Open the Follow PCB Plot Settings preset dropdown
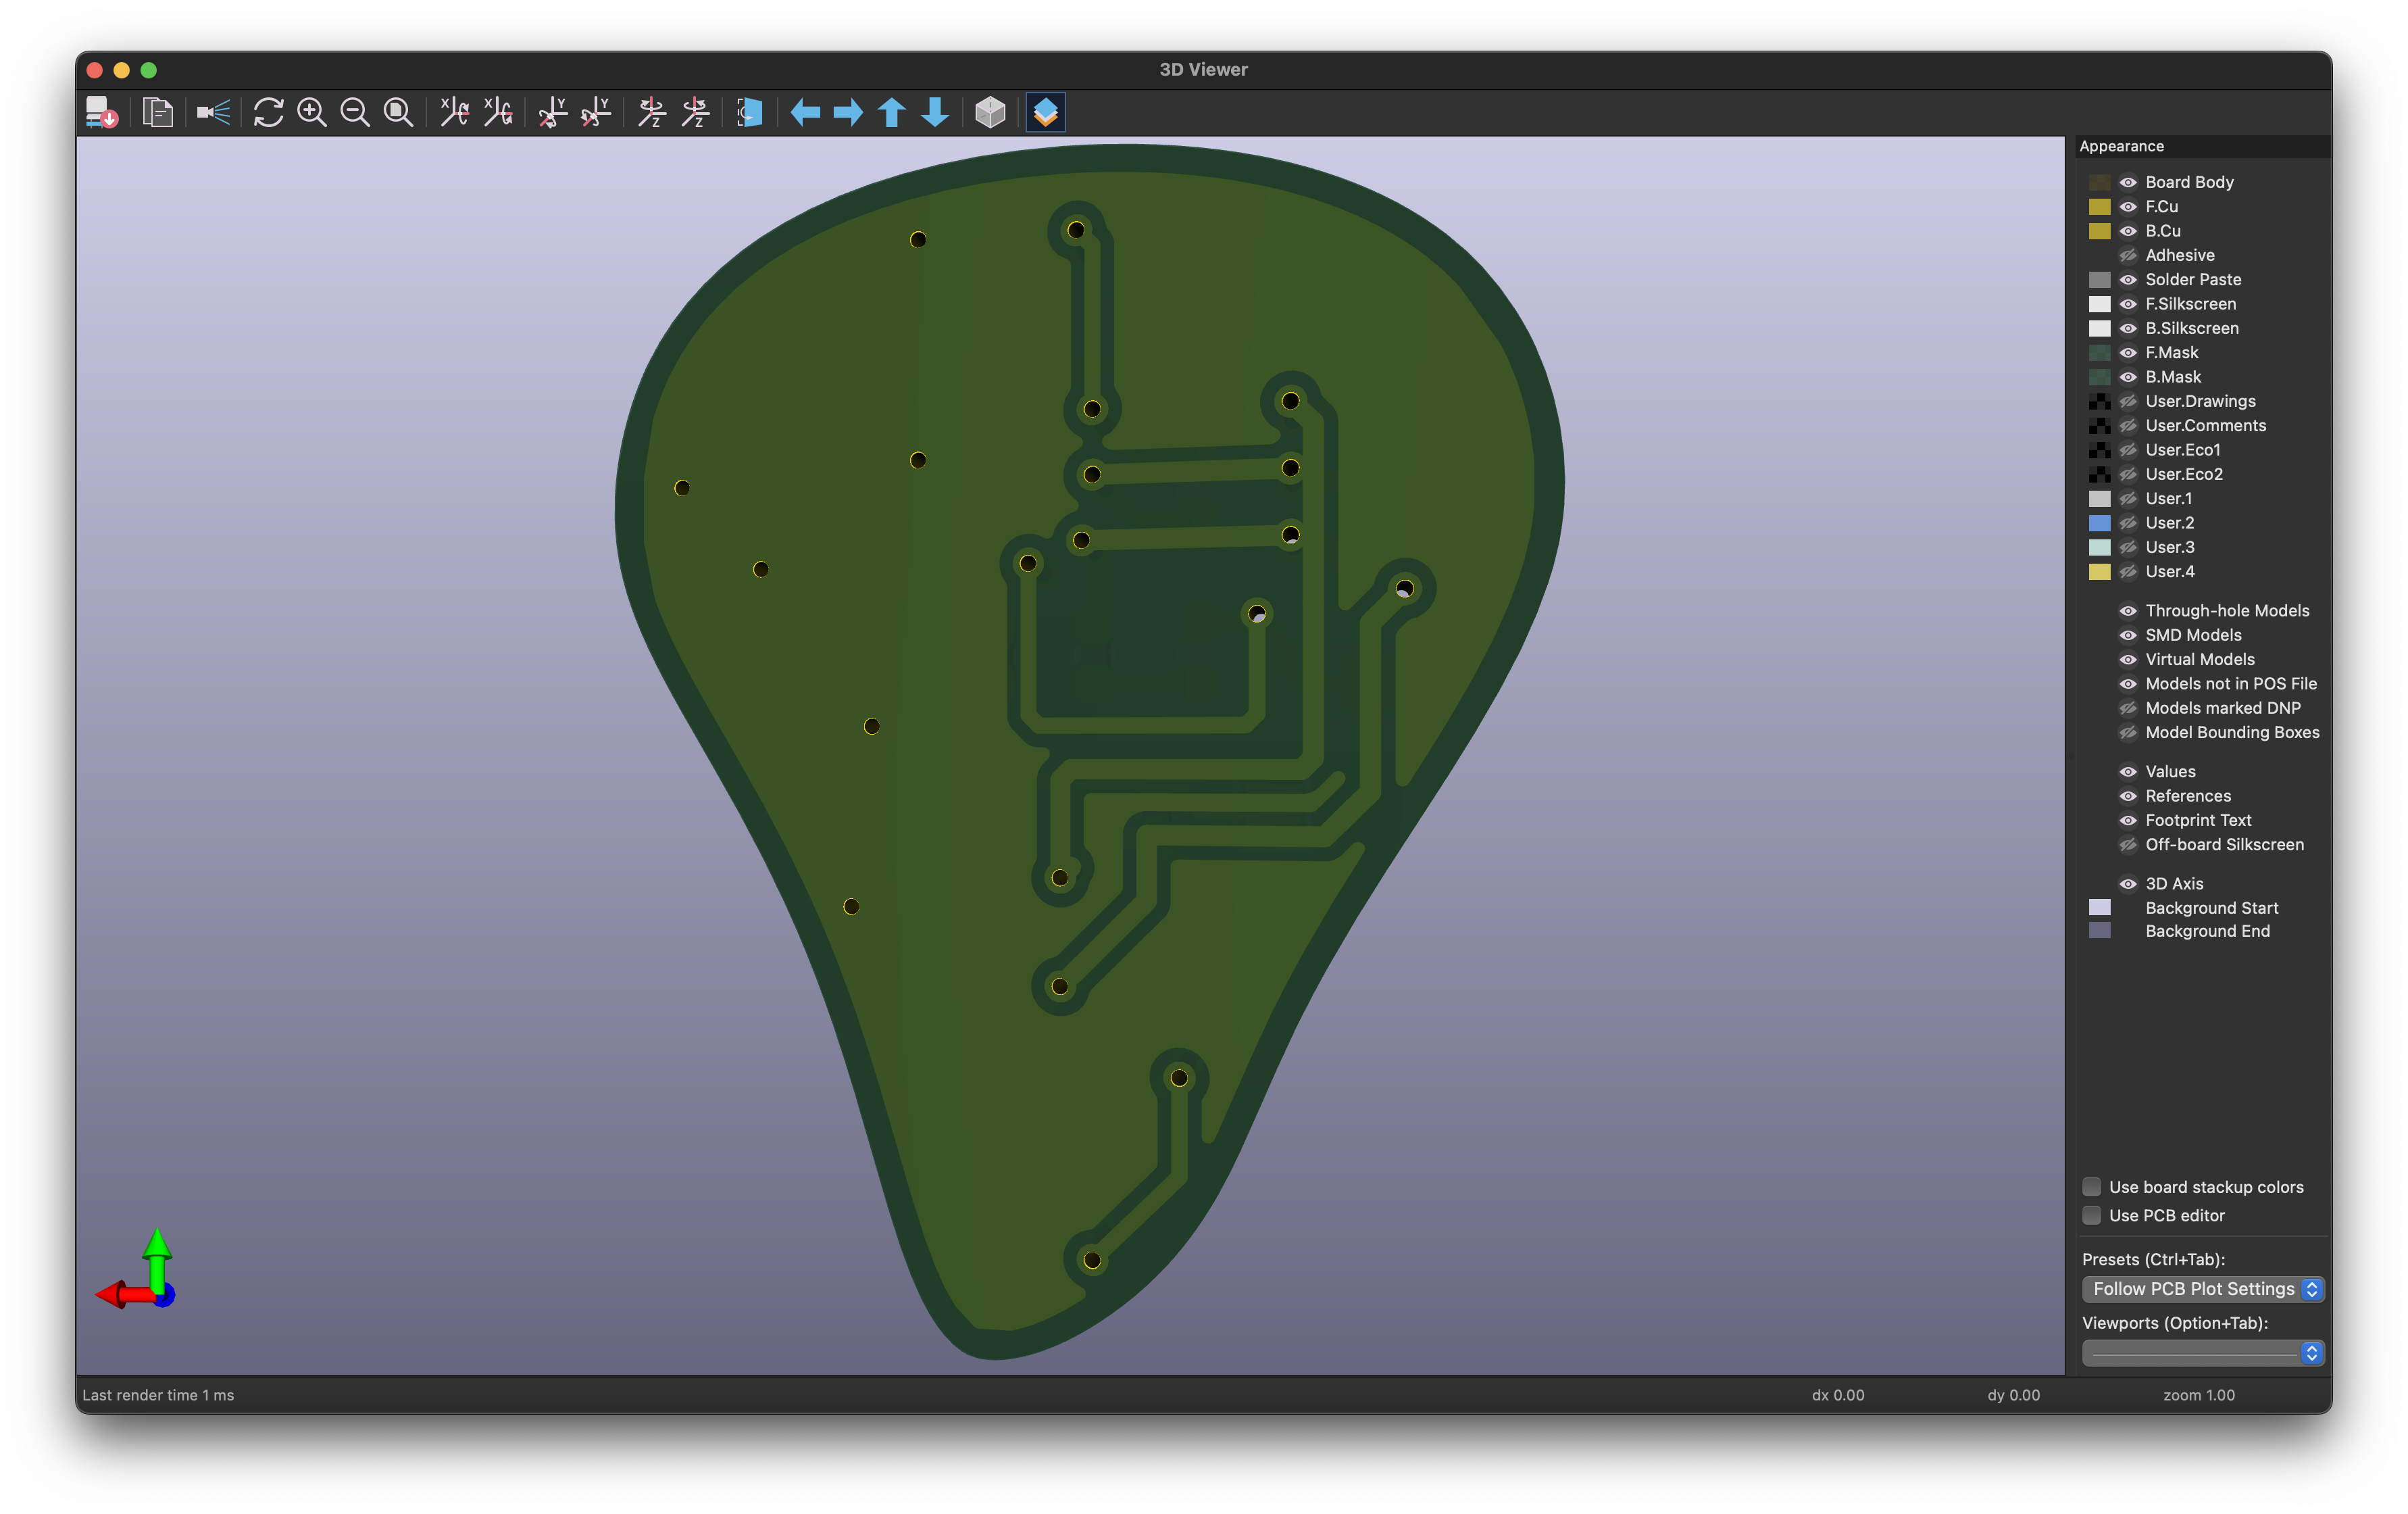This screenshot has width=2408, height=1514. 2201,1289
